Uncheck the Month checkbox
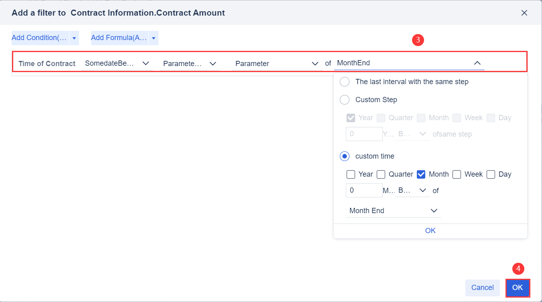 (x=421, y=174)
